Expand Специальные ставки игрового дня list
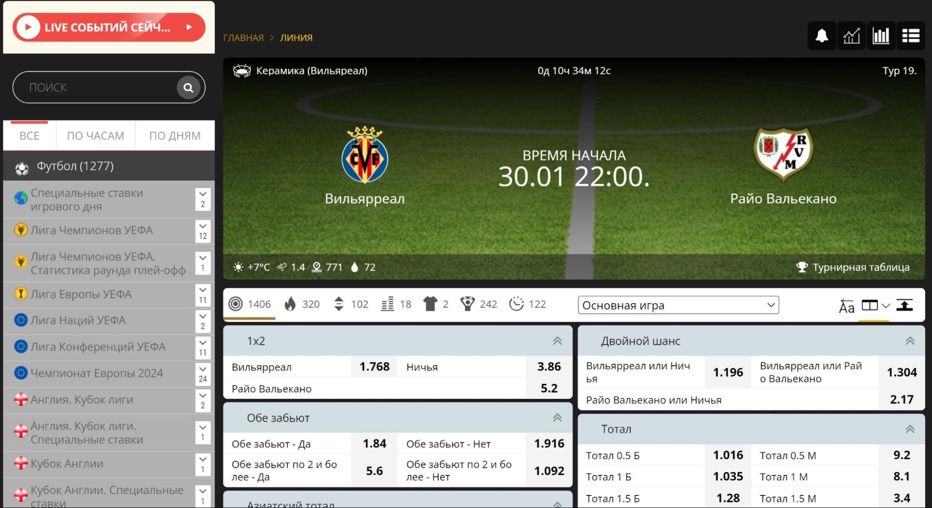Screen dimensions: 932x508 coord(203,199)
